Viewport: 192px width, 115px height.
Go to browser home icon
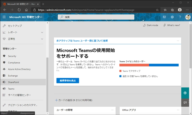(x=26, y=10)
